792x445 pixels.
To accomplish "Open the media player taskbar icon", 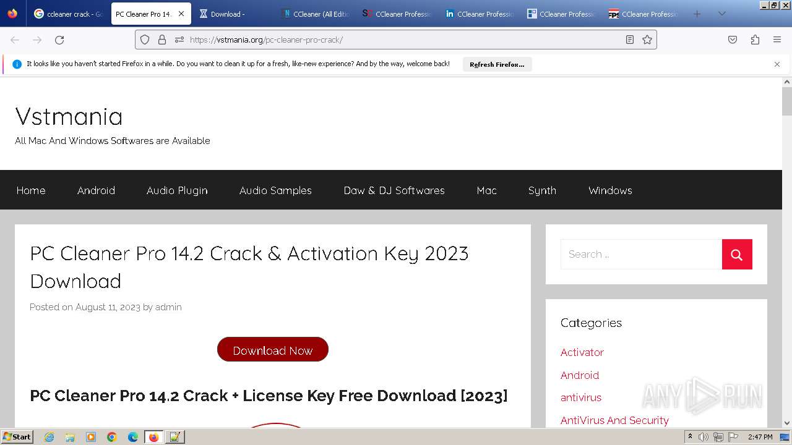I will (91, 437).
